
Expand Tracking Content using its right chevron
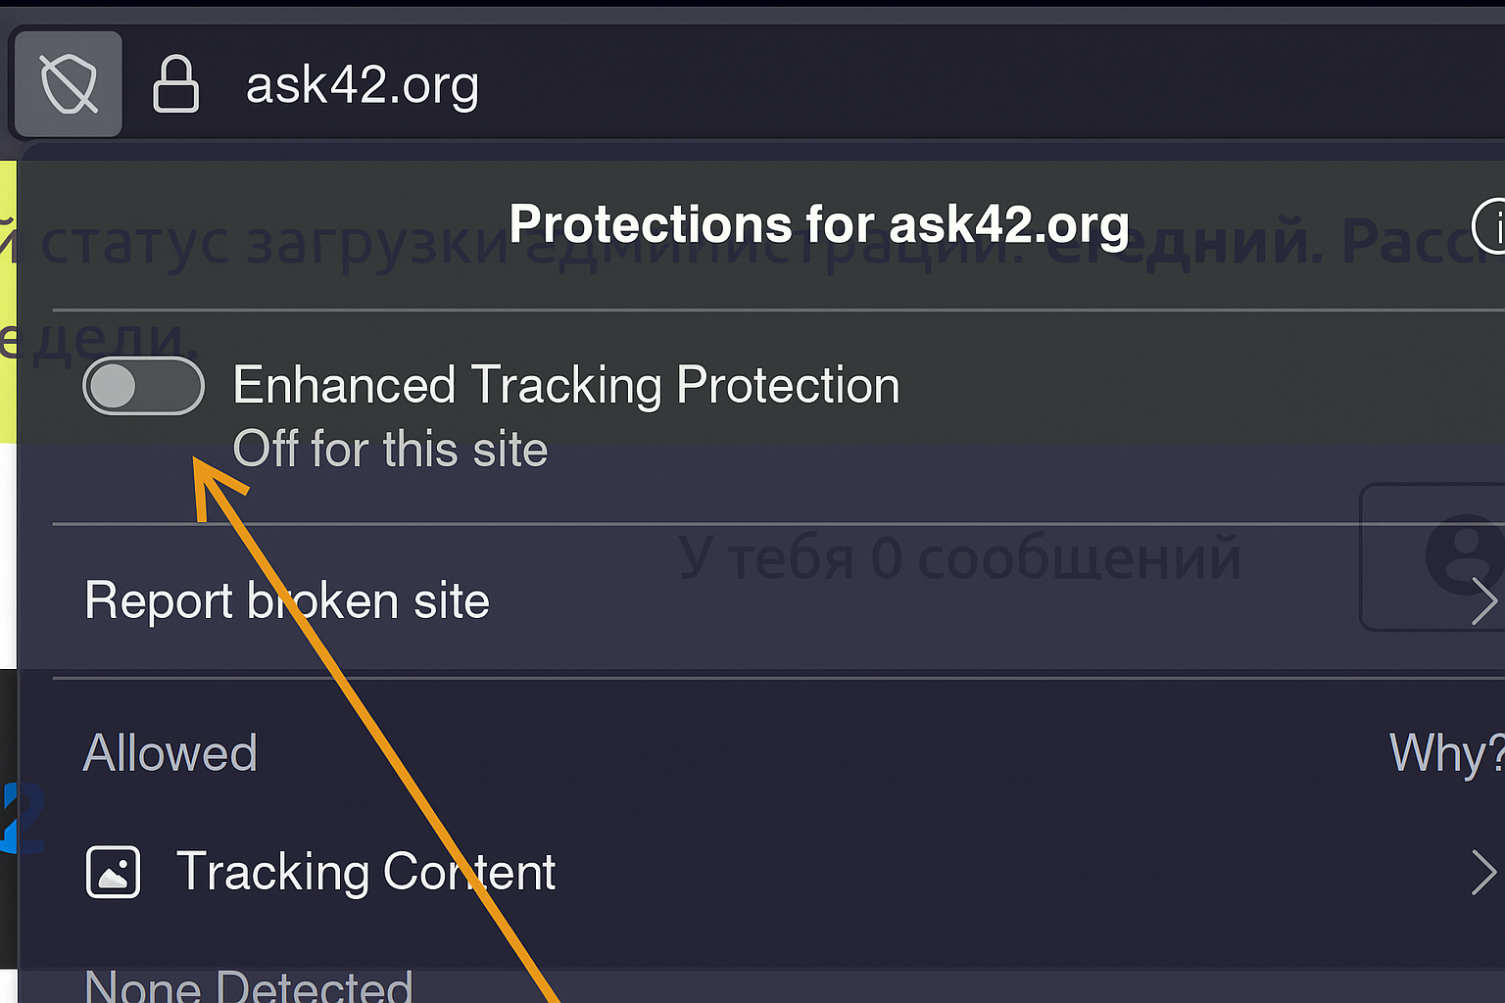[1483, 873]
